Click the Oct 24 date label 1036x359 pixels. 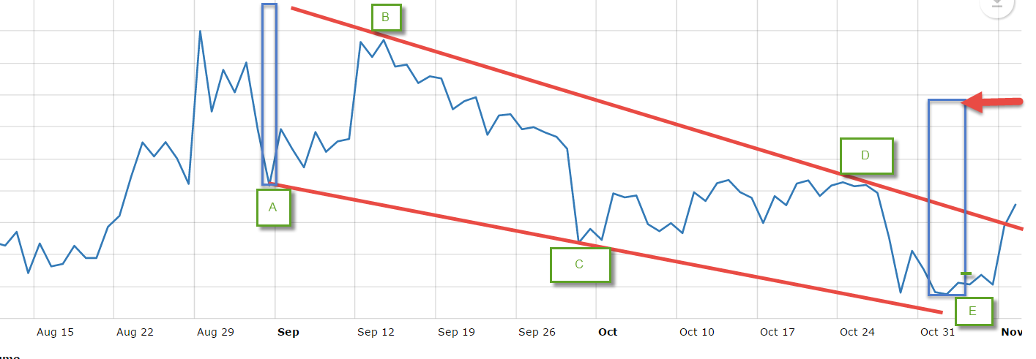point(857,332)
